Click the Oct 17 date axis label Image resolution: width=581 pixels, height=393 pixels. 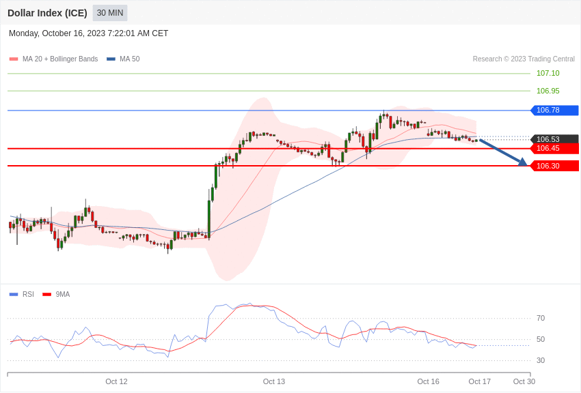479,382
